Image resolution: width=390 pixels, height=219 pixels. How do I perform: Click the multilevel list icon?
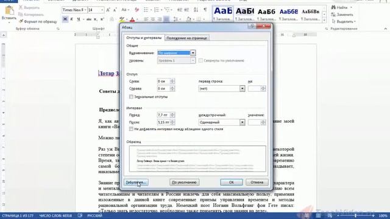click(x=167, y=10)
